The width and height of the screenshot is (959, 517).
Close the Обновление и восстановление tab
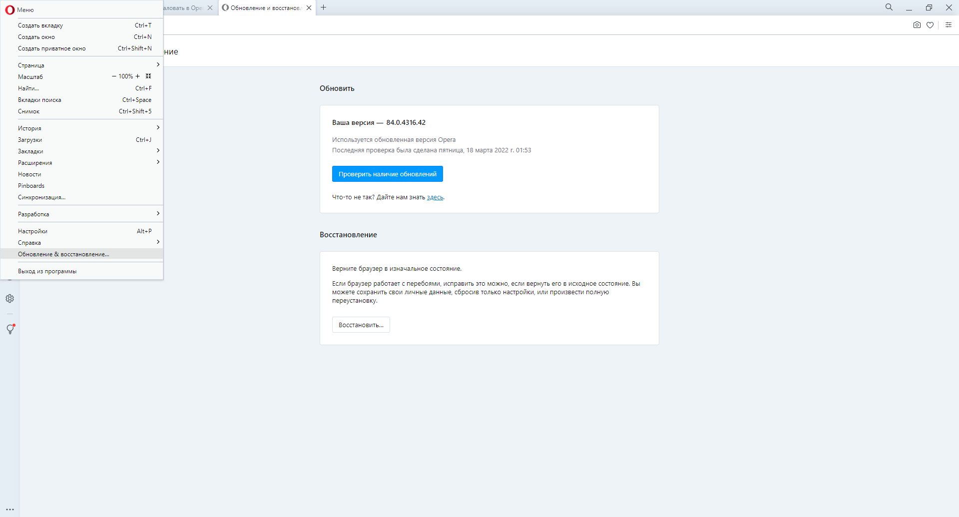[x=309, y=7]
